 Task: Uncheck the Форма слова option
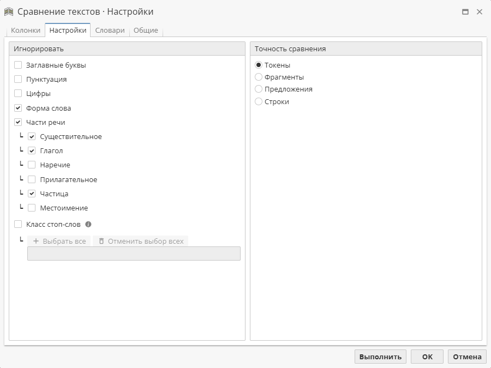pos(18,108)
